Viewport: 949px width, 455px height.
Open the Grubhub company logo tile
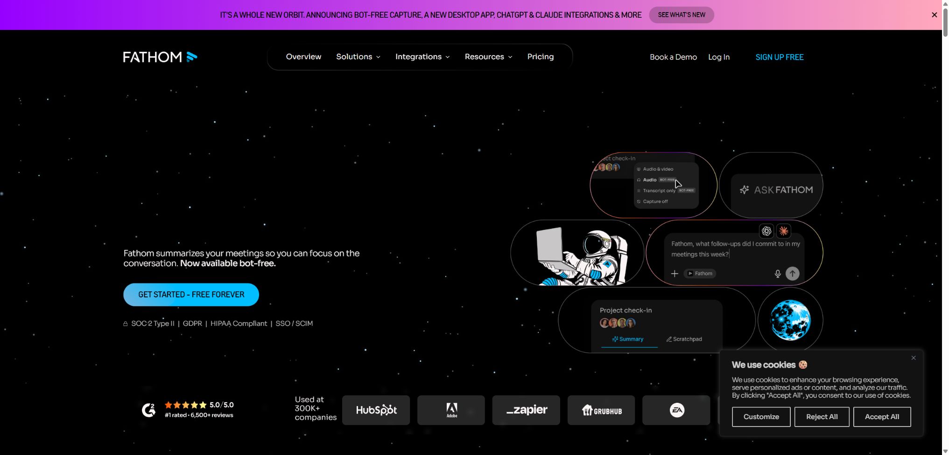(601, 410)
